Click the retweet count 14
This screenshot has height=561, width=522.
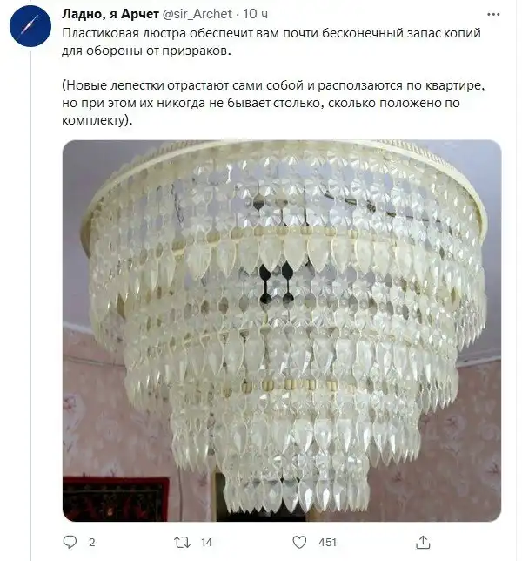coord(206,543)
